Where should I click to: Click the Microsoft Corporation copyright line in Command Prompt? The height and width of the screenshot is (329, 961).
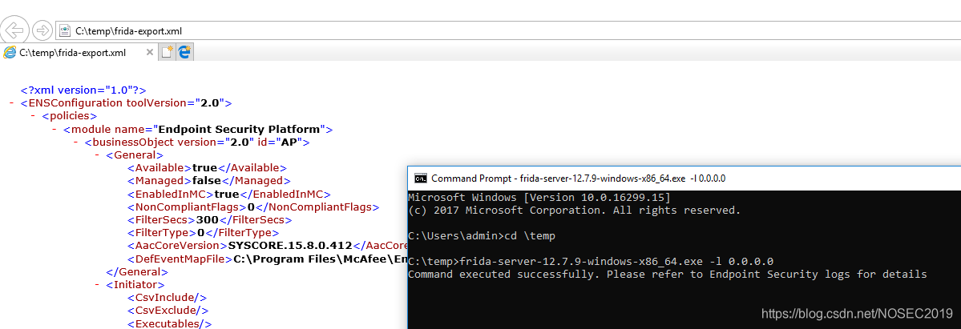(574, 211)
